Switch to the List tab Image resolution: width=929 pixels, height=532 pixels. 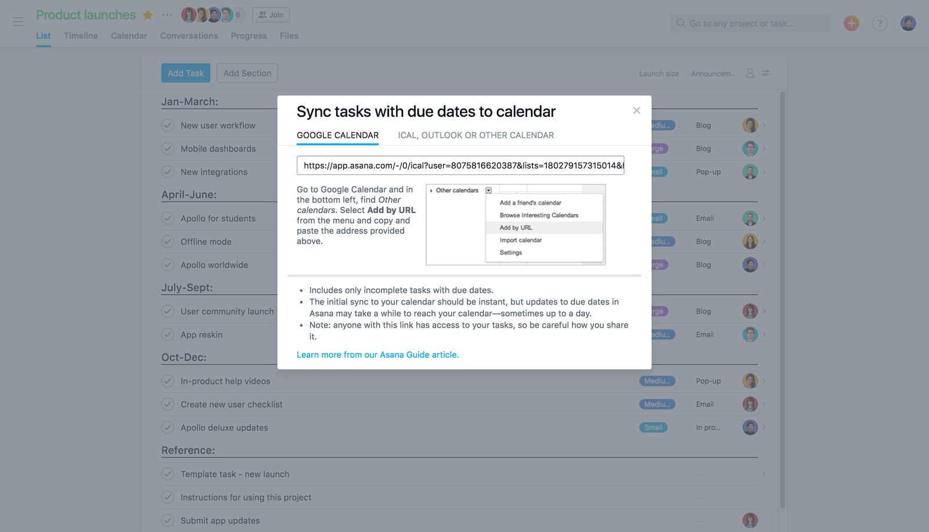[43, 36]
